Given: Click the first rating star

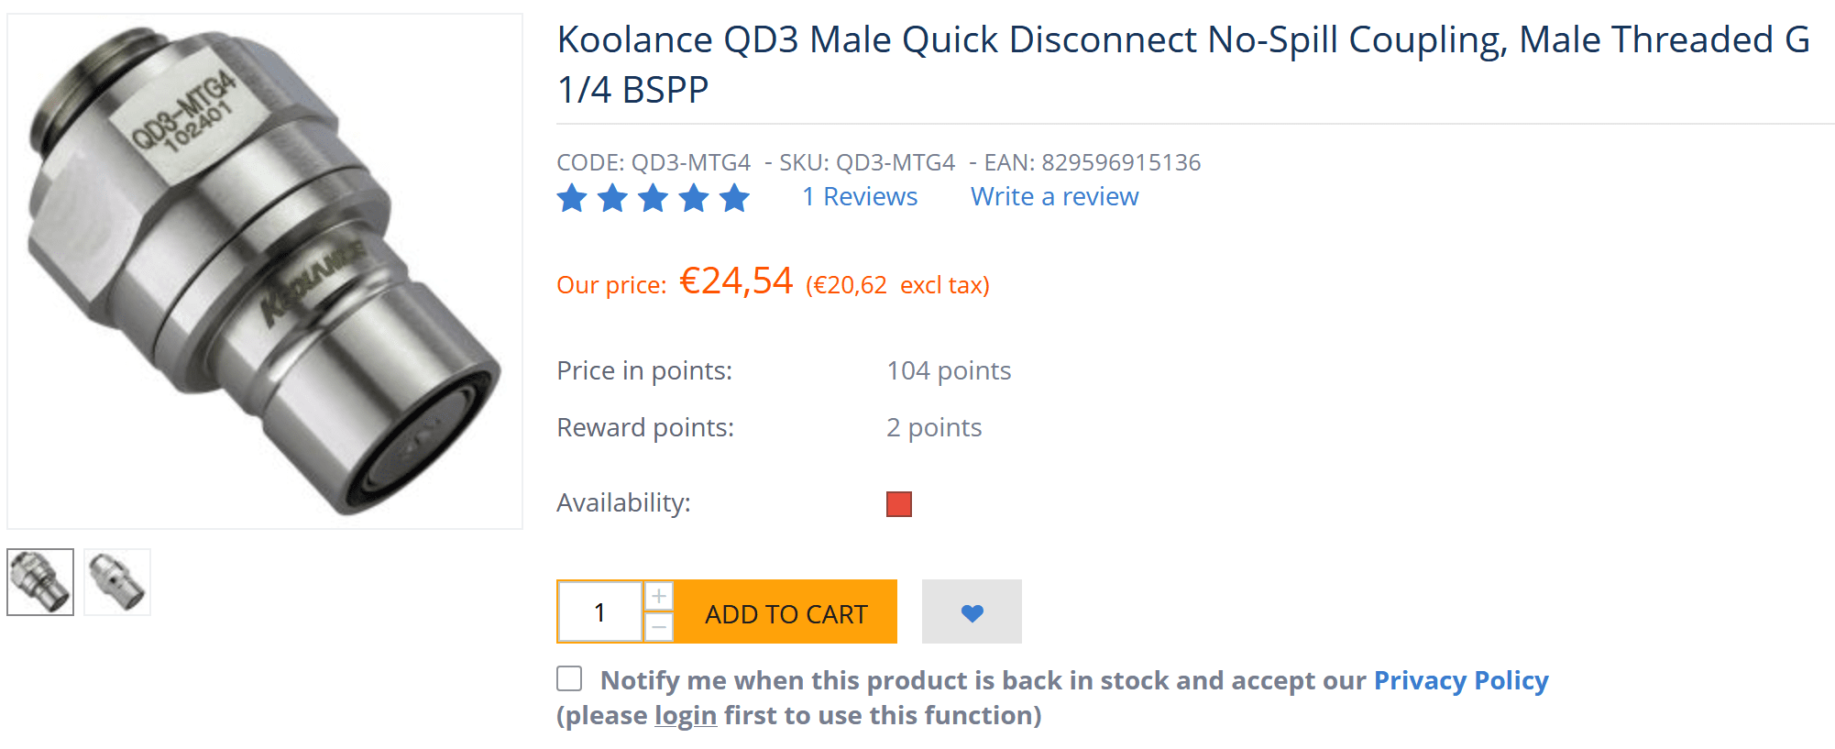Looking at the screenshot, I should (x=572, y=198).
